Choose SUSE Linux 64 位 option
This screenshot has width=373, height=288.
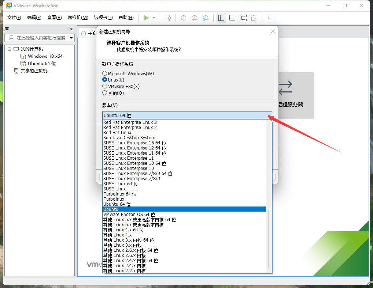coord(184,184)
